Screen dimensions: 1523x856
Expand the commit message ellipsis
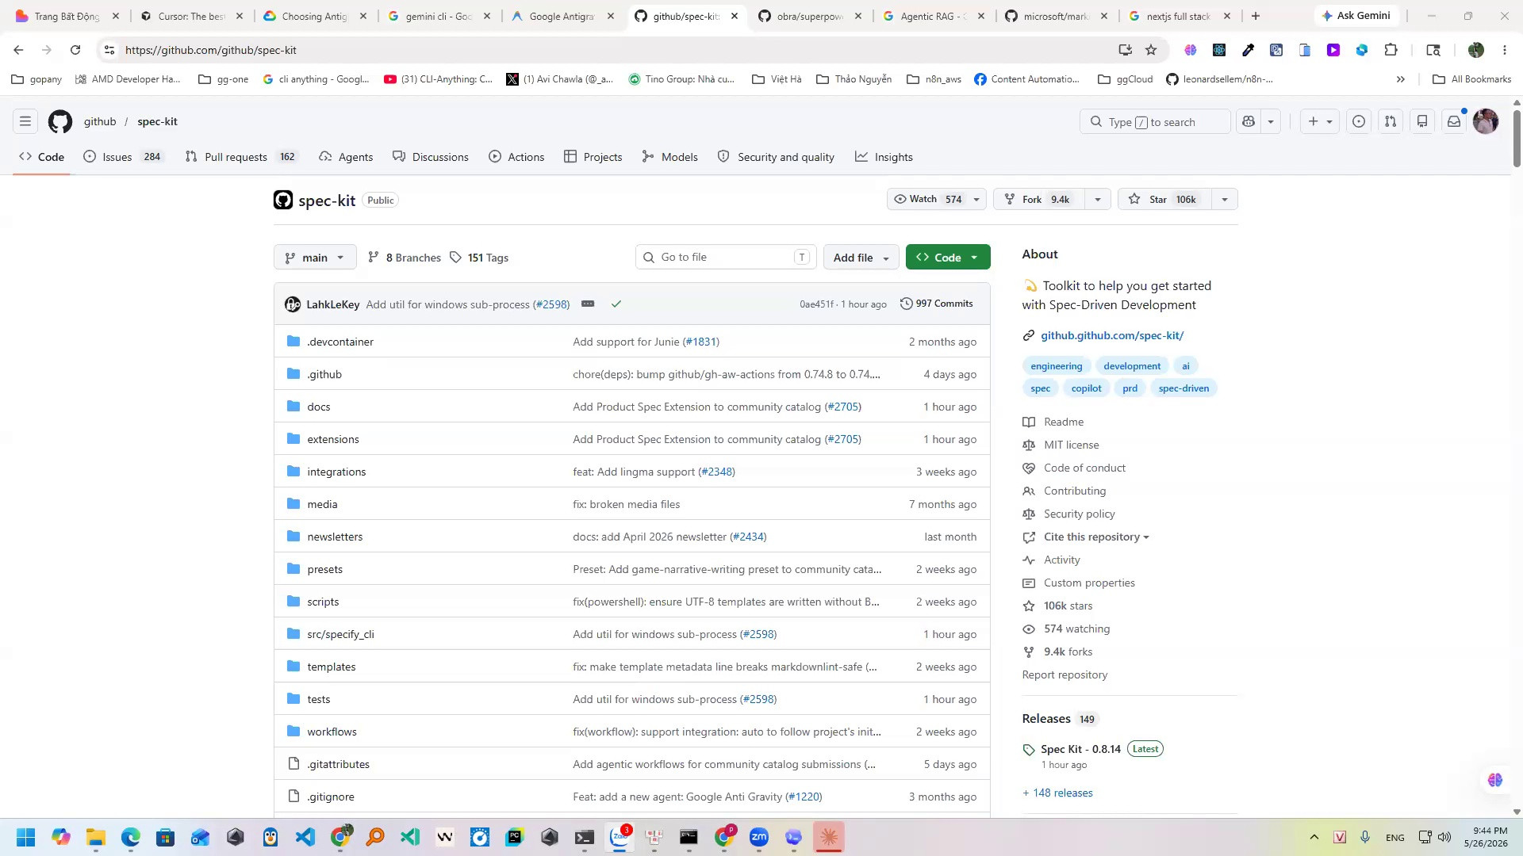pyautogui.click(x=588, y=304)
